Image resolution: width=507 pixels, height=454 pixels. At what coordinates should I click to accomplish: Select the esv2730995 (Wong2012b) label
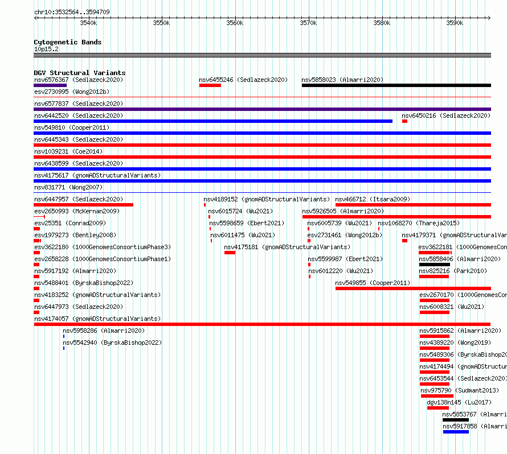click(72, 92)
